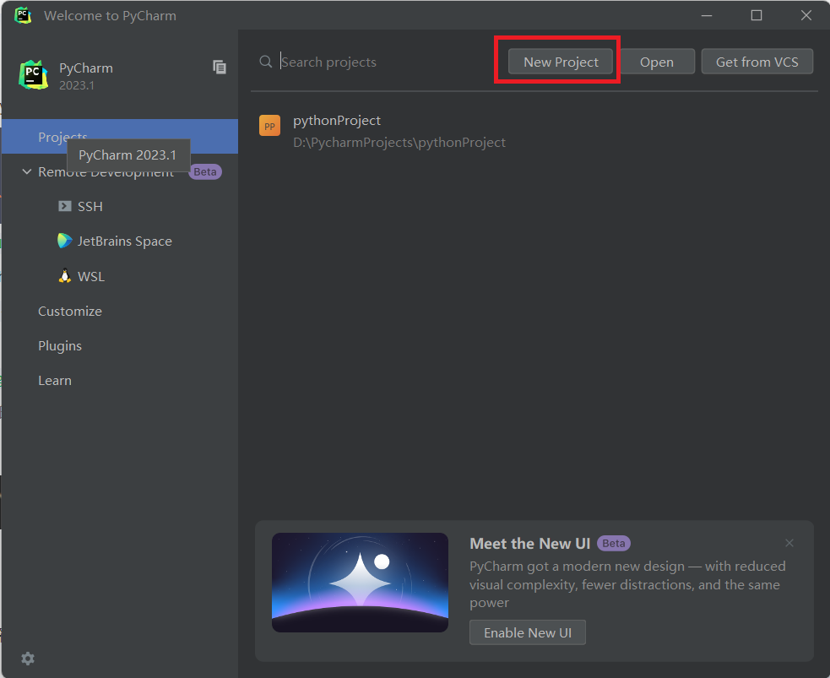The image size is (830, 678).
Task: Select the Projects tab in sidebar
Action: 120,137
